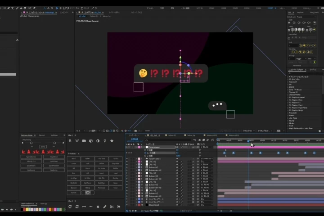Click the scissors icon in KBar 2

(112, 207)
